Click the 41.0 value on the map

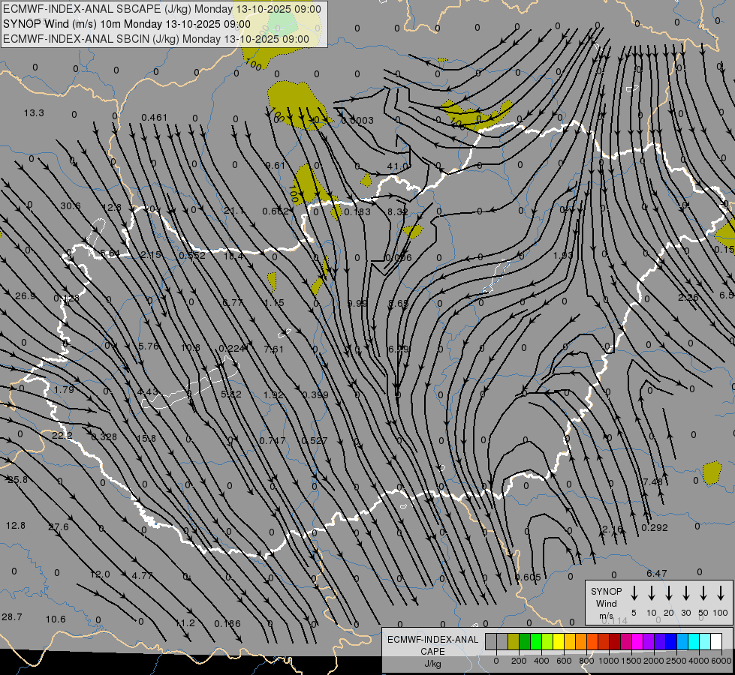click(x=397, y=166)
